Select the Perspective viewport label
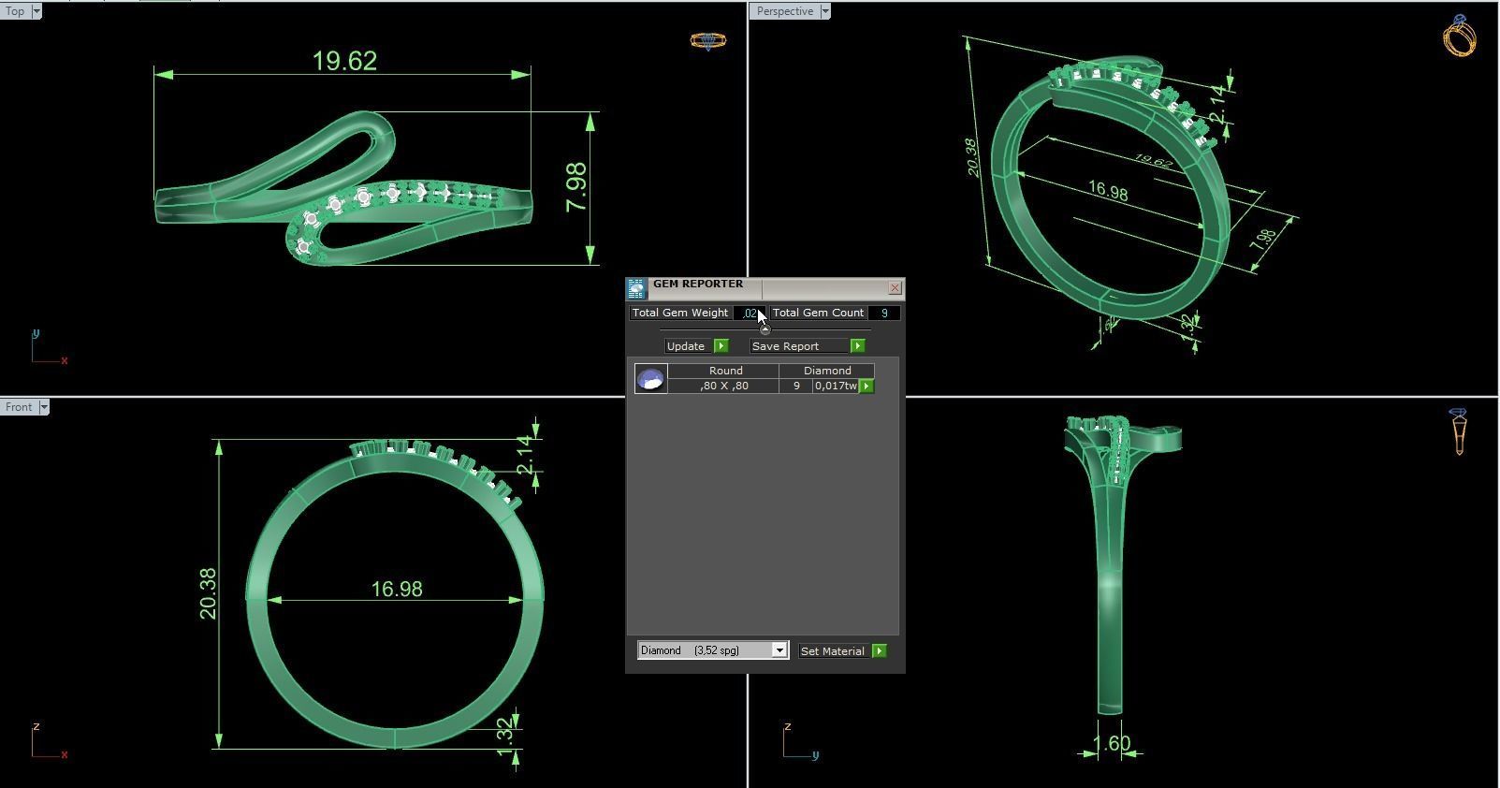The width and height of the screenshot is (1500, 788). [785, 11]
